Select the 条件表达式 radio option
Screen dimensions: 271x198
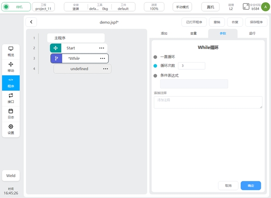pos(155,76)
